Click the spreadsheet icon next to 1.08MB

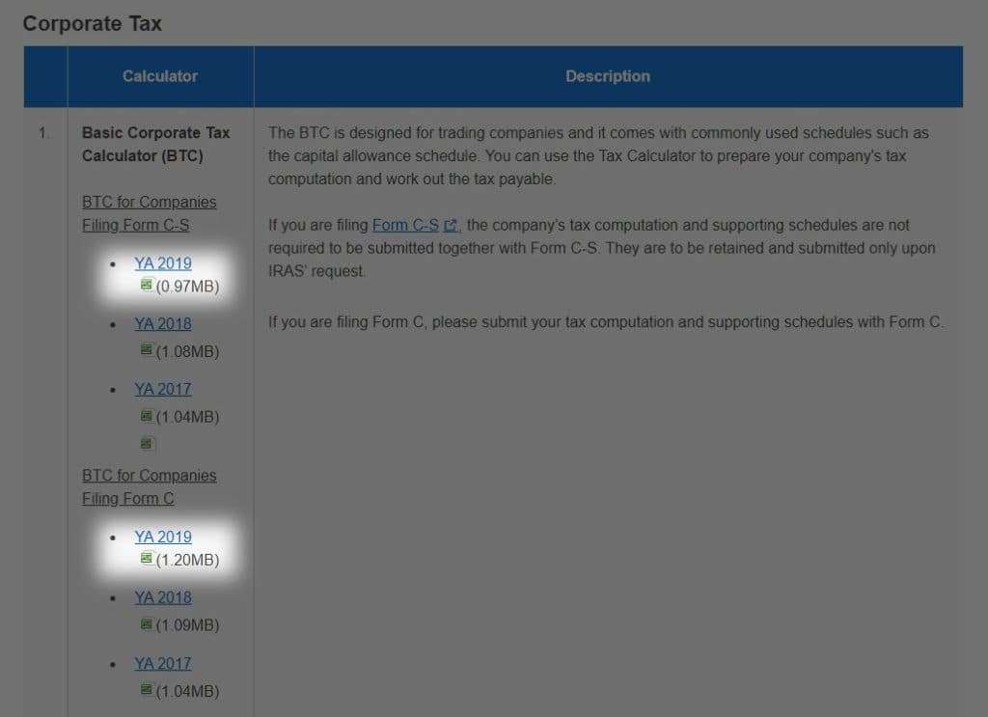147,347
